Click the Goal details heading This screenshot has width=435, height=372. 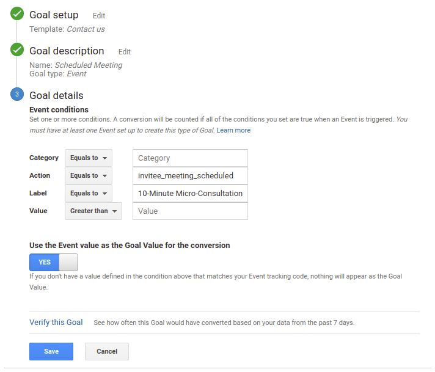[56, 95]
